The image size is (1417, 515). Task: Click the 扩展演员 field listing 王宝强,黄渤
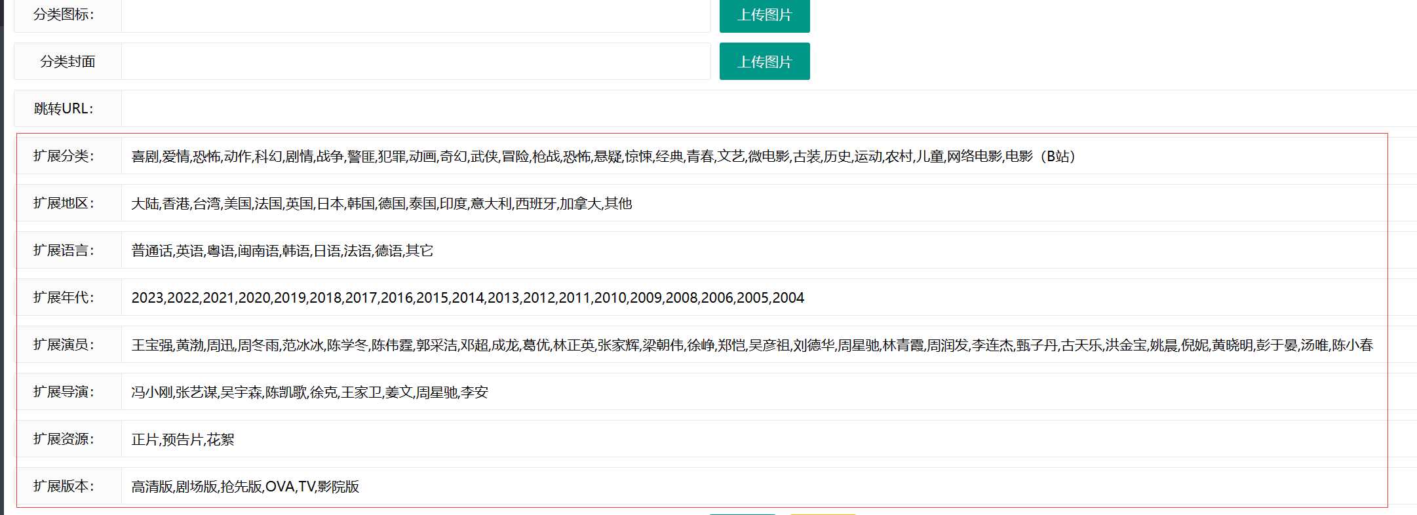[752, 345]
